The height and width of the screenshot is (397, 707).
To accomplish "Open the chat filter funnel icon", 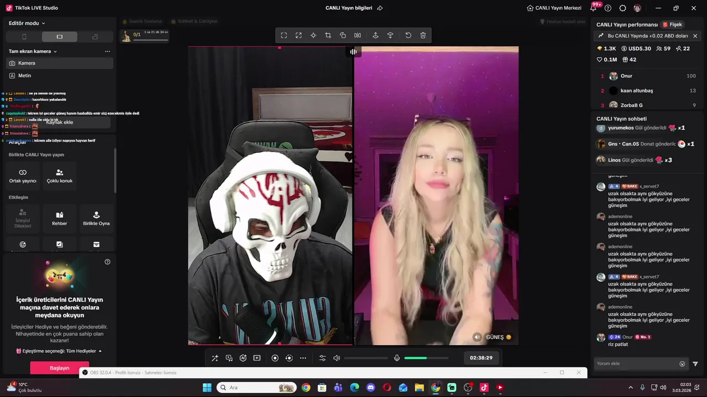I will click(x=695, y=364).
